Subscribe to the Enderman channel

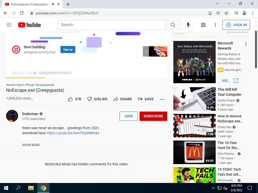coord(153,116)
